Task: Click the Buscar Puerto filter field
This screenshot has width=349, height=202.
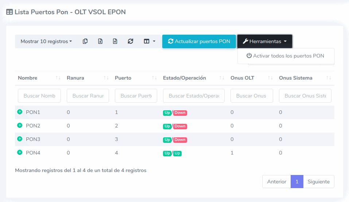Action: (x=136, y=96)
